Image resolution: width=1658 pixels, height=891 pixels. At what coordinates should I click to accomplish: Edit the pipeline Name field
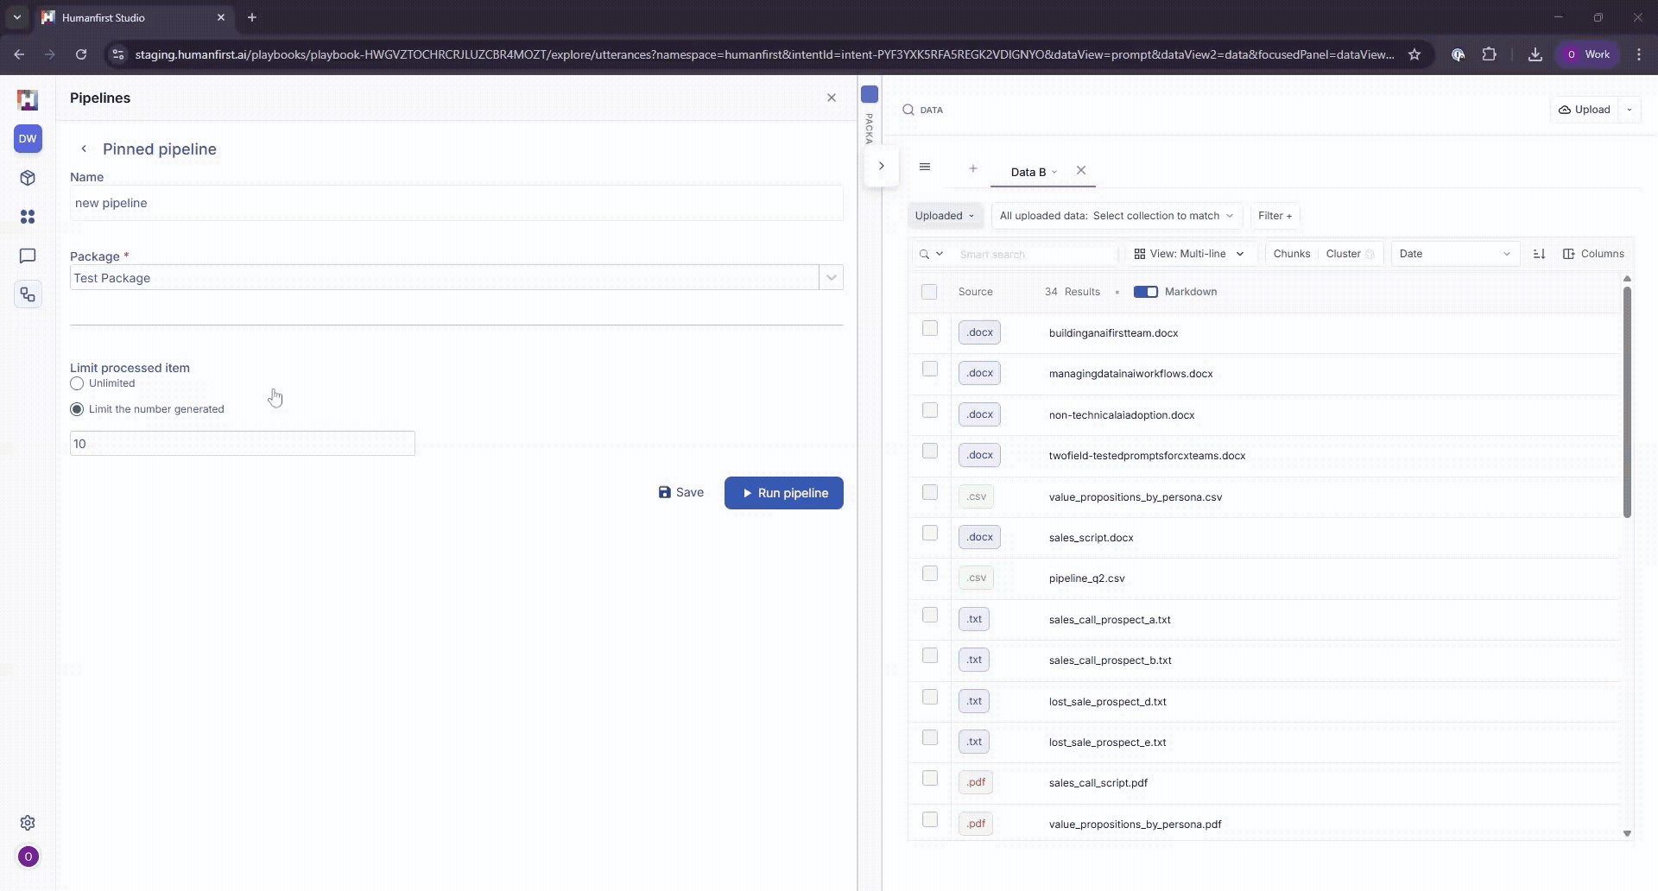pyautogui.click(x=456, y=203)
